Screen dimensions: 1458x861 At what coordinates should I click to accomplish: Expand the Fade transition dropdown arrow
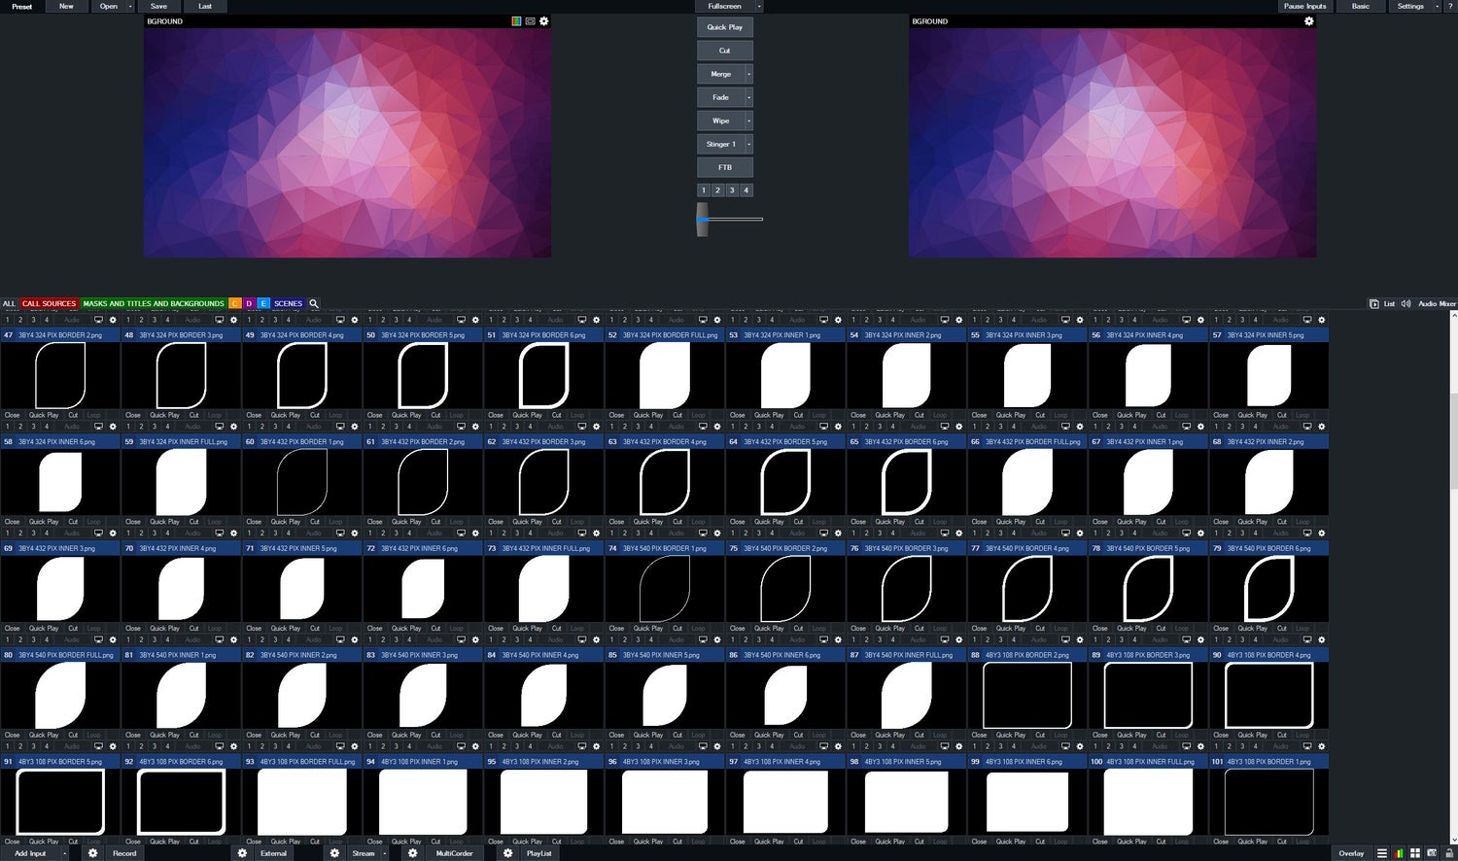(748, 97)
